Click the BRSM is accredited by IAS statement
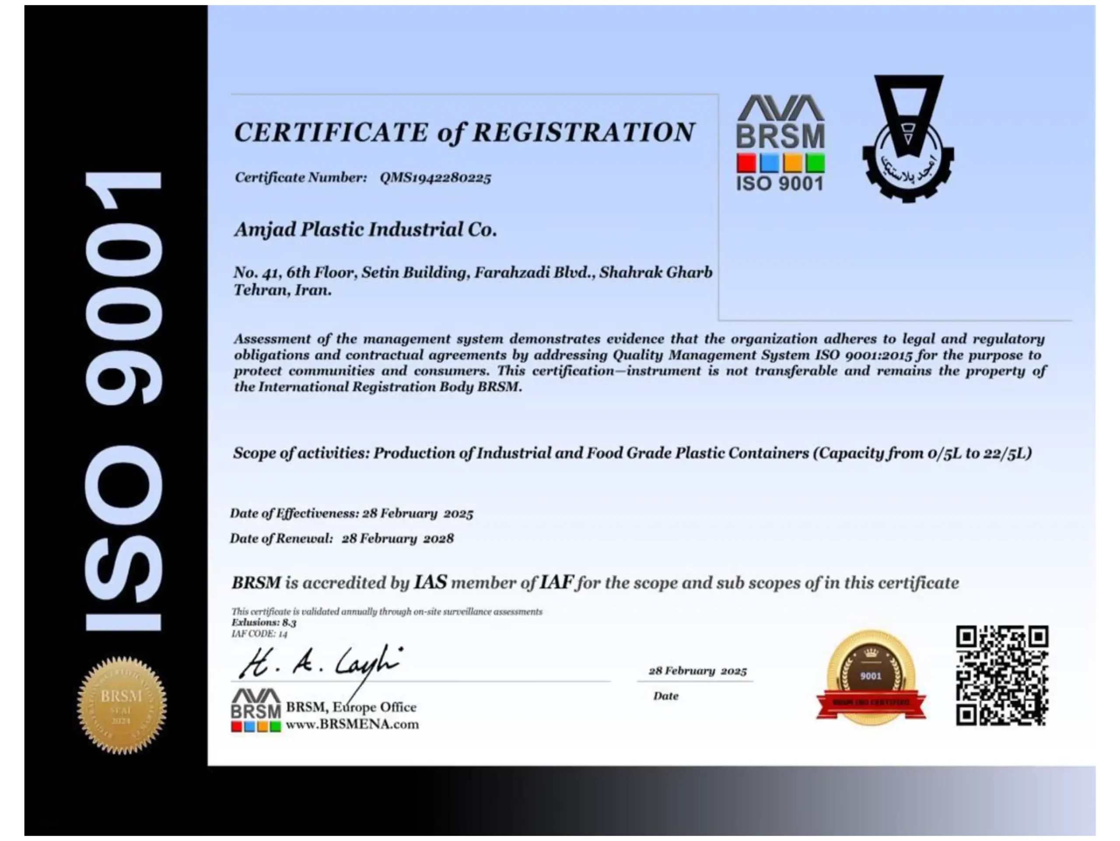 point(595,583)
